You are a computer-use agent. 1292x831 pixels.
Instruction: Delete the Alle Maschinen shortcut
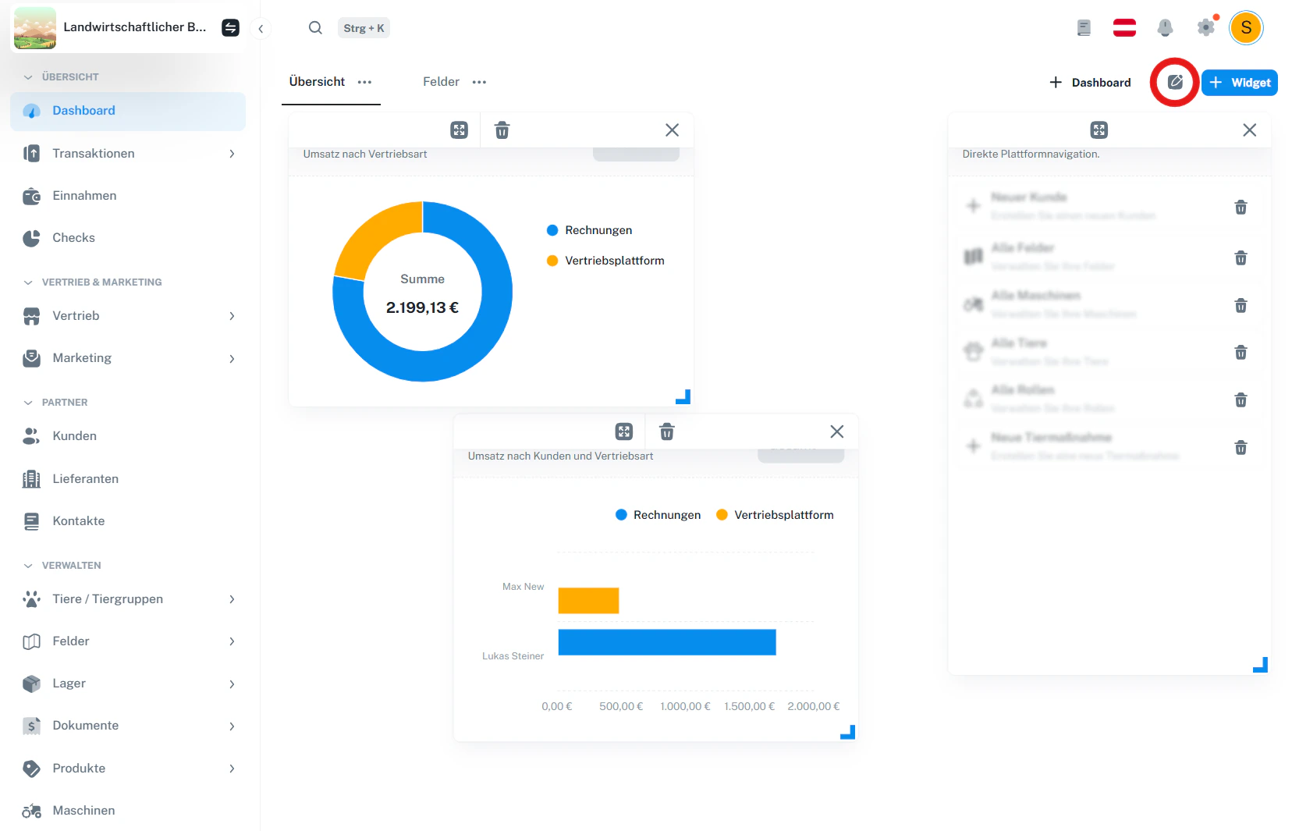1241,306
